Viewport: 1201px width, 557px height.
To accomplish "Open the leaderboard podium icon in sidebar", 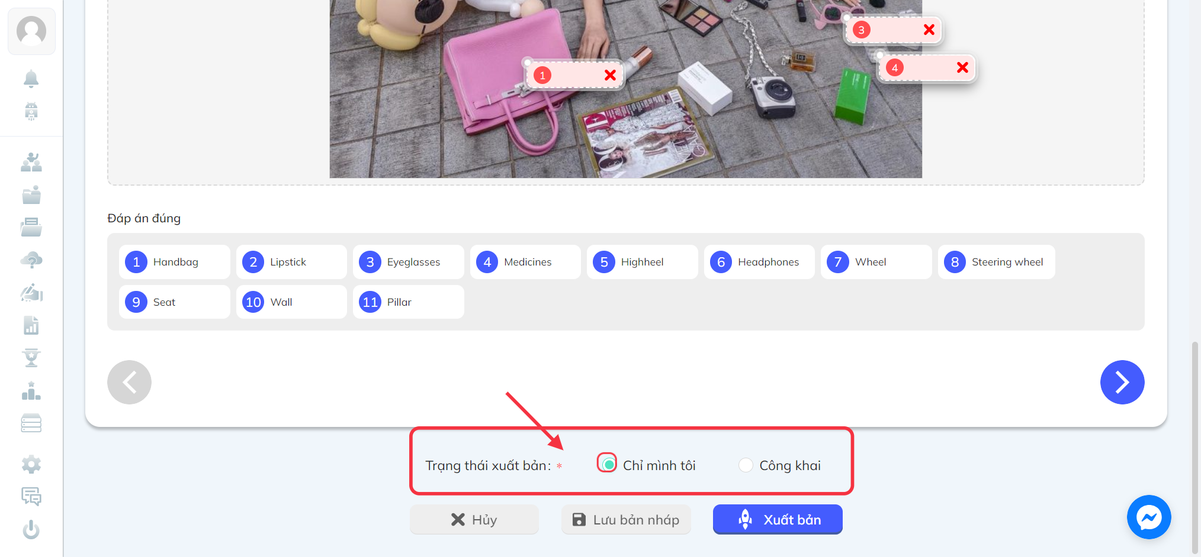I will tap(31, 391).
